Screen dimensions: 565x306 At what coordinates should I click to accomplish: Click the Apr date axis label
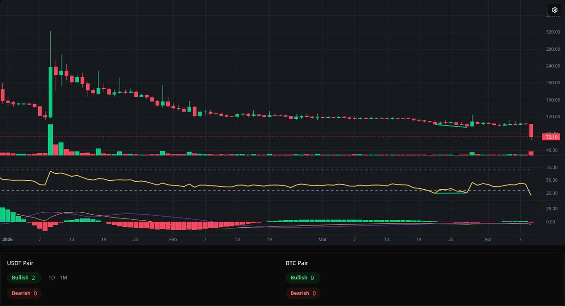point(488,240)
